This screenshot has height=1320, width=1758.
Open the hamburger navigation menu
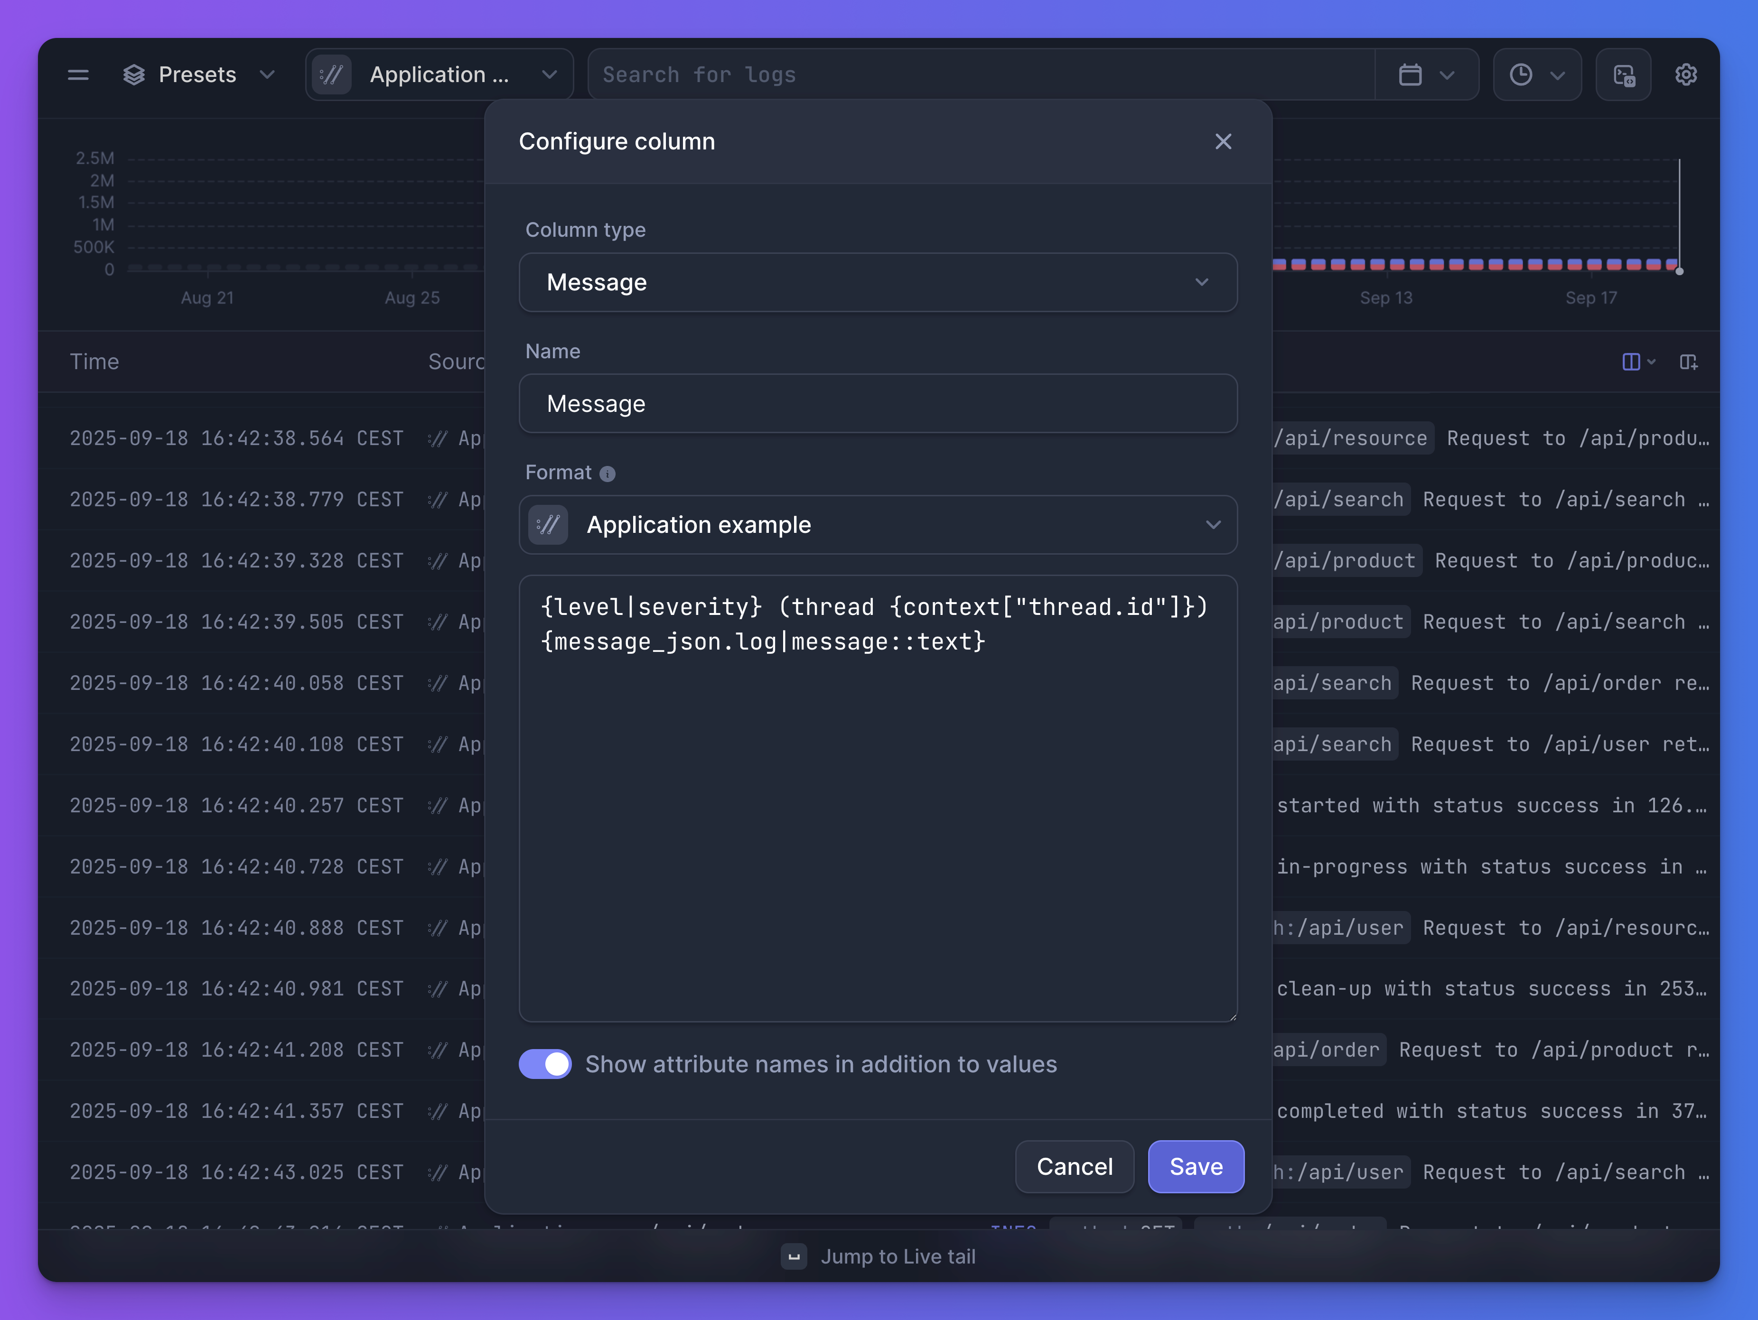pyautogui.click(x=78, y=74)
